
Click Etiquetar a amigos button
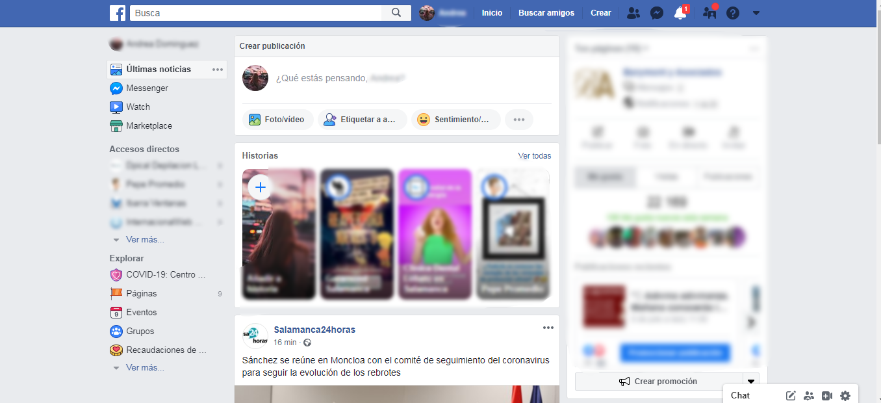tap(362, 120)
